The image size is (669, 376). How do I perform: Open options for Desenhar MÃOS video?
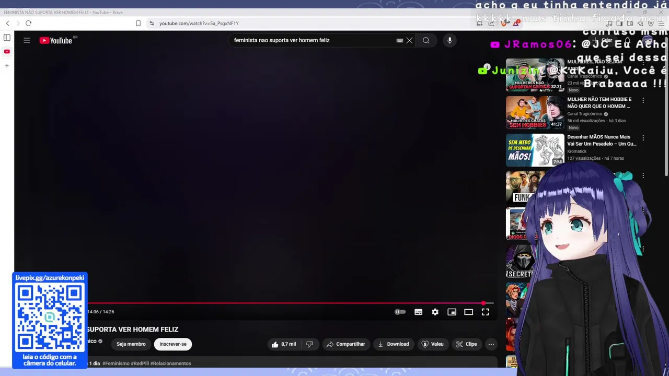tap(643, 138)
